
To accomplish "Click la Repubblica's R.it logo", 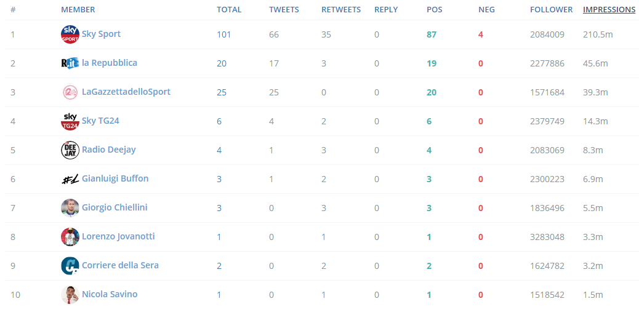I will pos(70,63).
